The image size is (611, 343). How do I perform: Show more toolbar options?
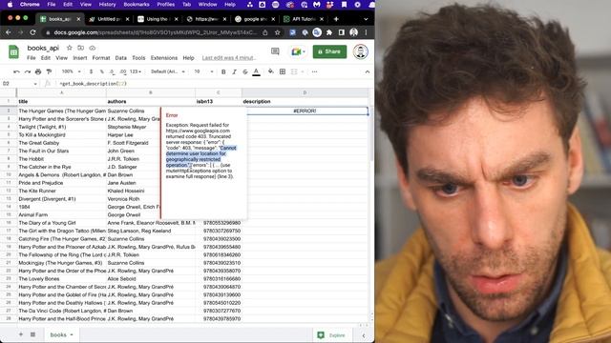click(x=314, y=71)
